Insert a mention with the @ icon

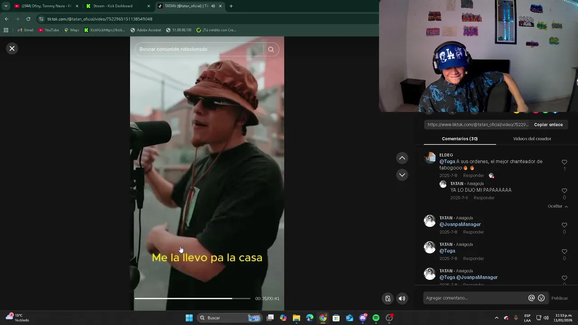pos(531,298)
